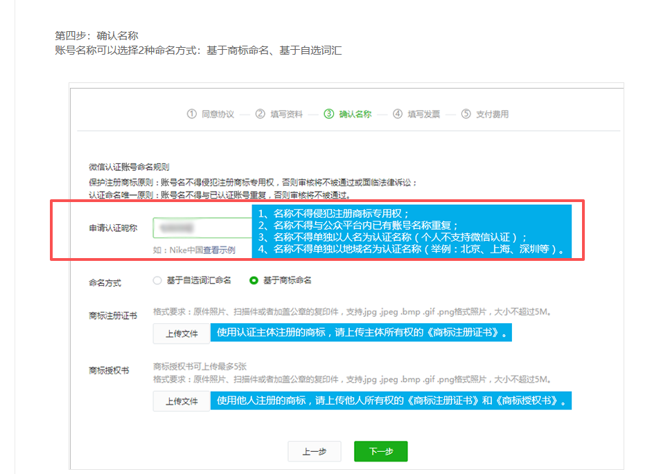
Task: Click 上传文件 for 商标注册证书
Action: coord(182,334)
